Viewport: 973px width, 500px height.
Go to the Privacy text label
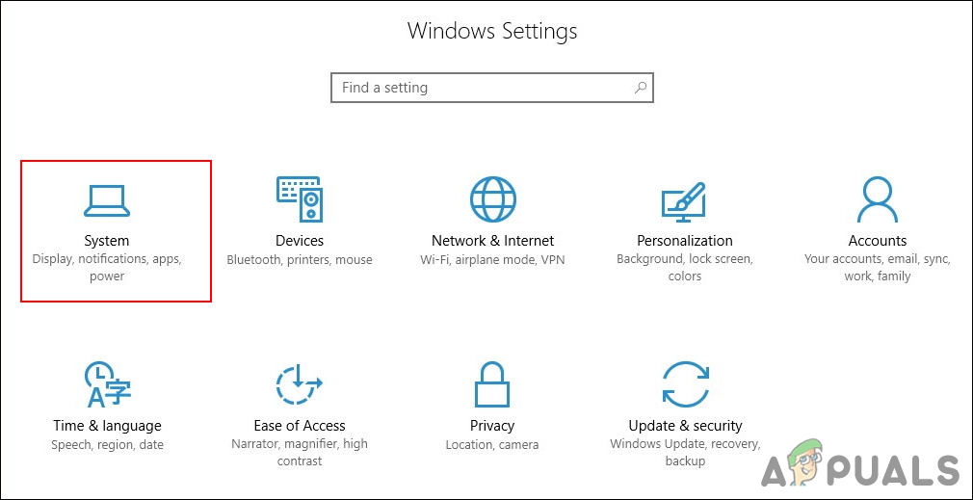tap(492, 426)
